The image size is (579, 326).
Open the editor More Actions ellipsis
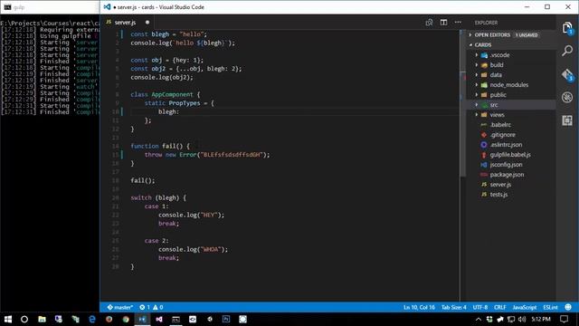pyautogui.click(x=458, y=22)
